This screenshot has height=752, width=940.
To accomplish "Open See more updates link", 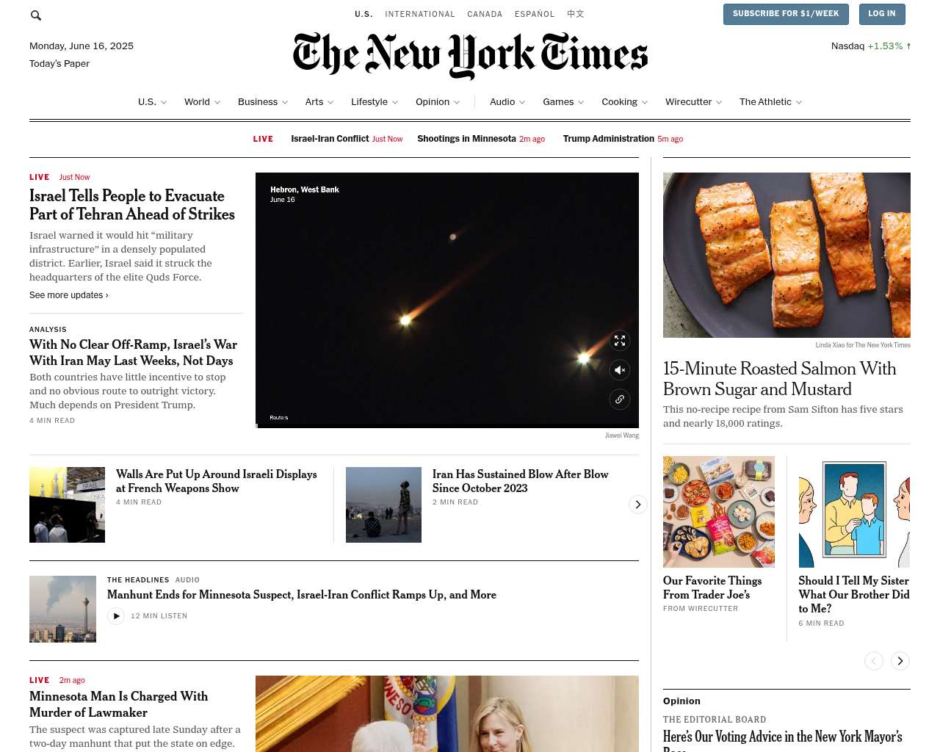I will coord(69,295).
